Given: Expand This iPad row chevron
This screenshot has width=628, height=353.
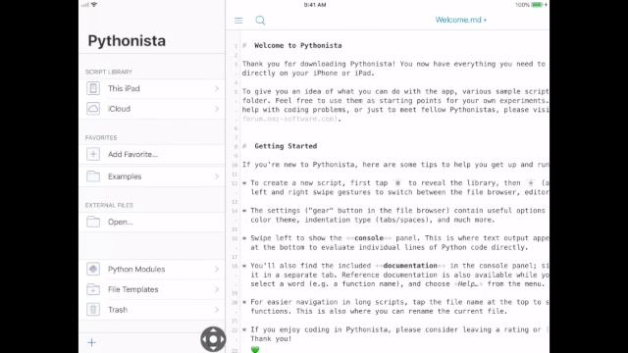Looking at the screenshot, I should [x=217, y=88].
